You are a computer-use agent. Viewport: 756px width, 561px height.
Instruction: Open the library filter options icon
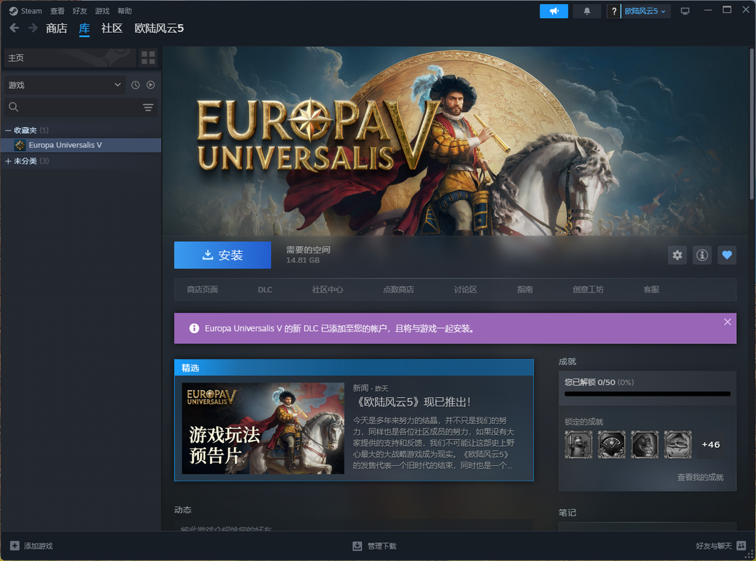point(148,107)
